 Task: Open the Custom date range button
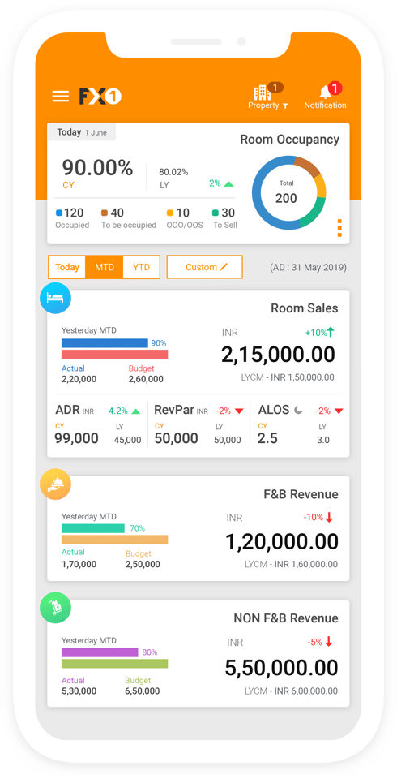point(204,267)
